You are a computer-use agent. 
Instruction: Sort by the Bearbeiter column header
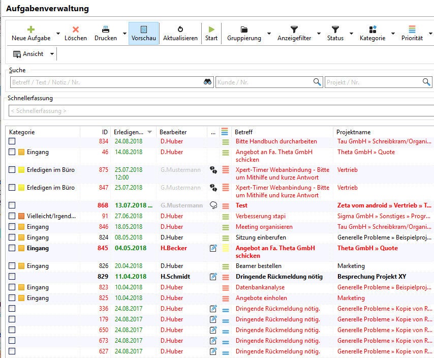click(173, 132)
